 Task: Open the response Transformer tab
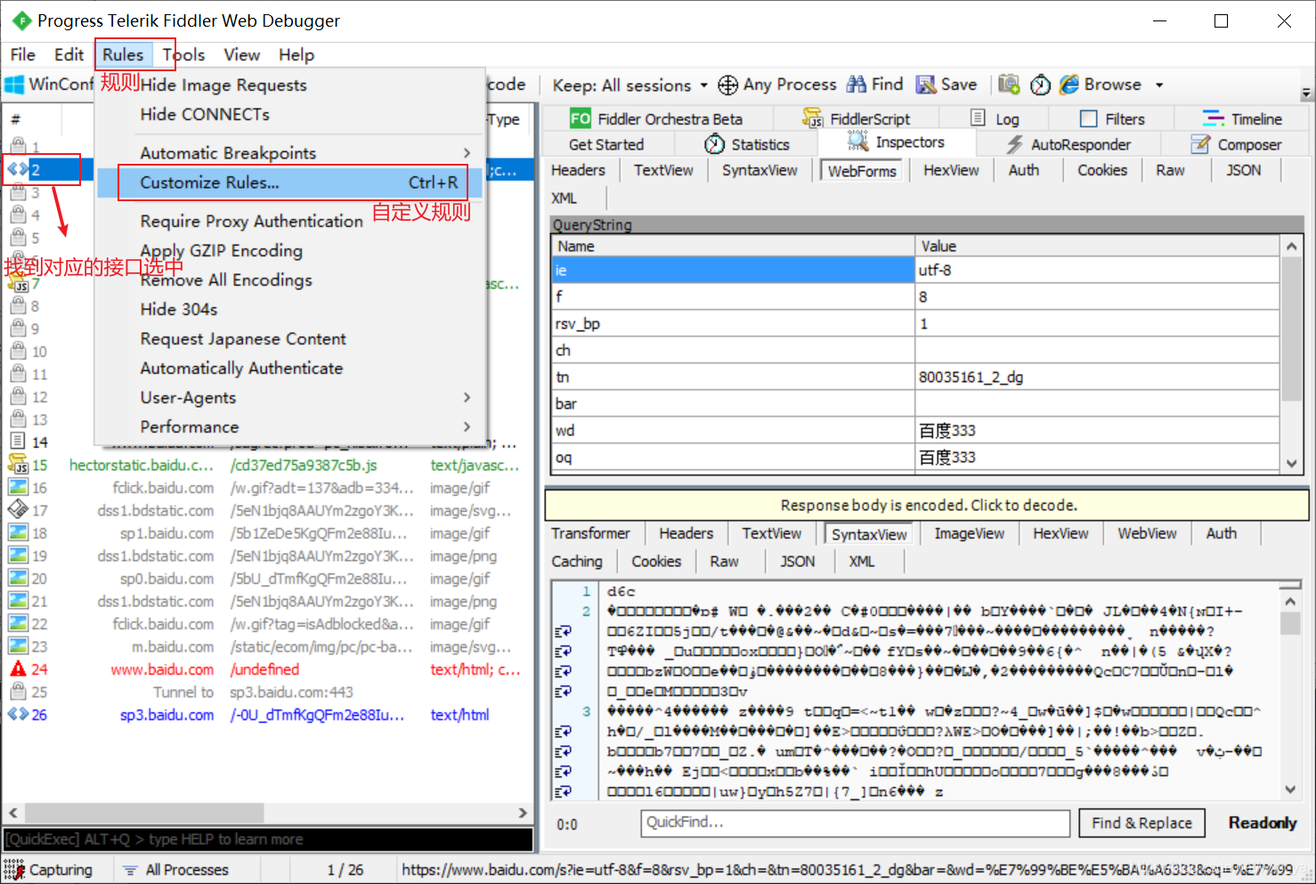tap(590, 533)
